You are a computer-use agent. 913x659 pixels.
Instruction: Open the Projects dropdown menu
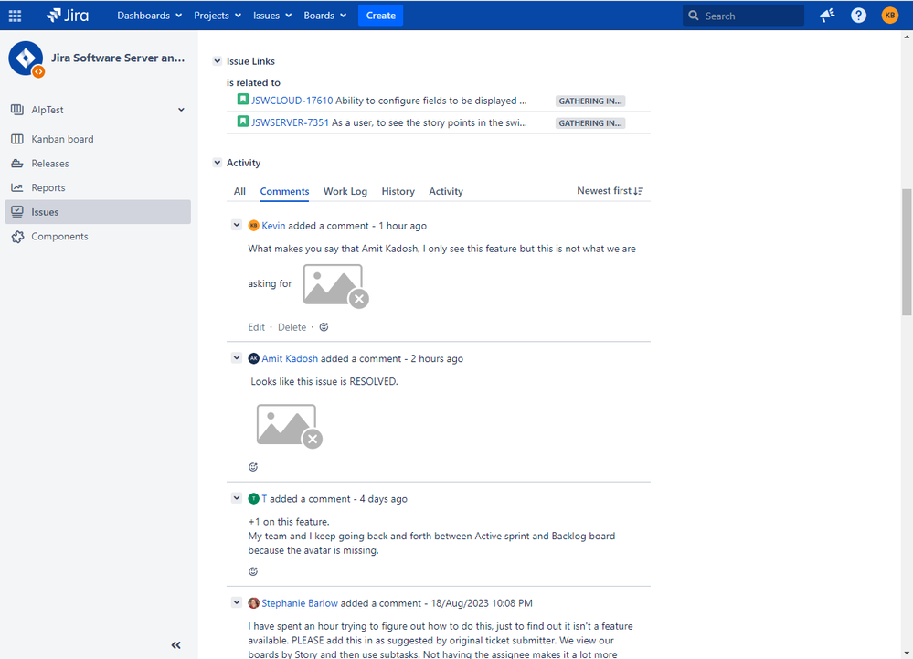click(x=218, y=16)
